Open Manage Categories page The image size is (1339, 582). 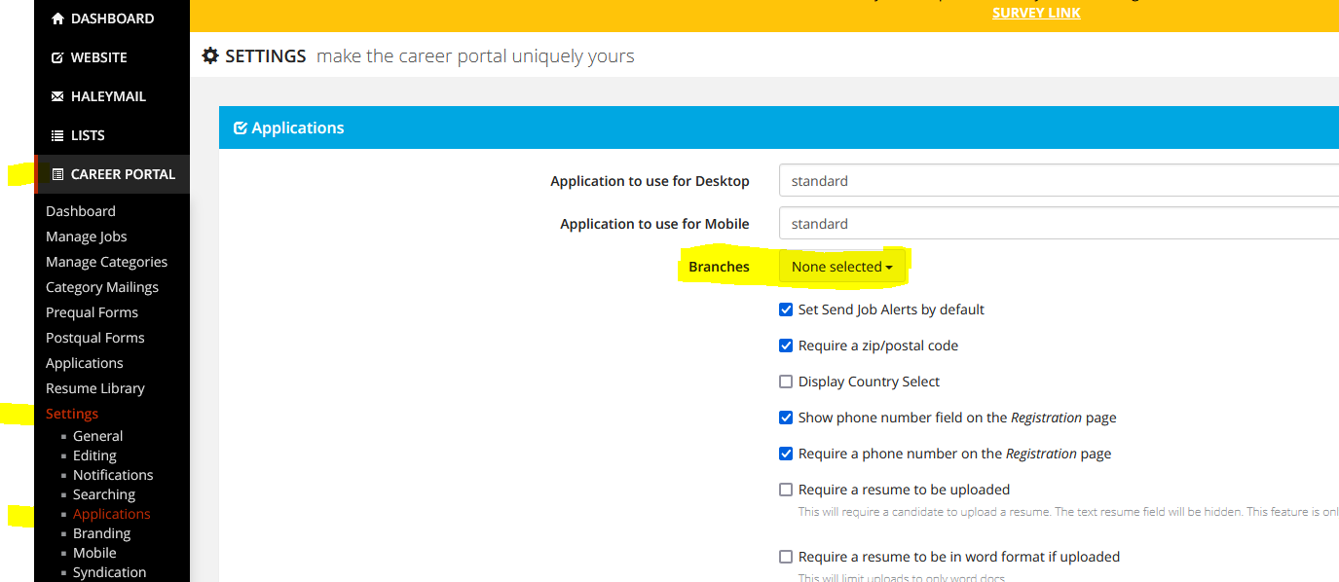pyautogui.click(x=107, y=262)
